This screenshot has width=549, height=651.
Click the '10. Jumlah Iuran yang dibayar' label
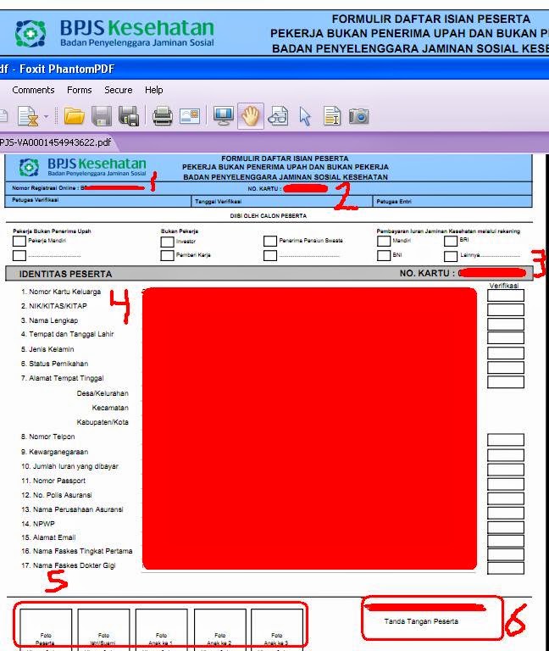[69, 466]
